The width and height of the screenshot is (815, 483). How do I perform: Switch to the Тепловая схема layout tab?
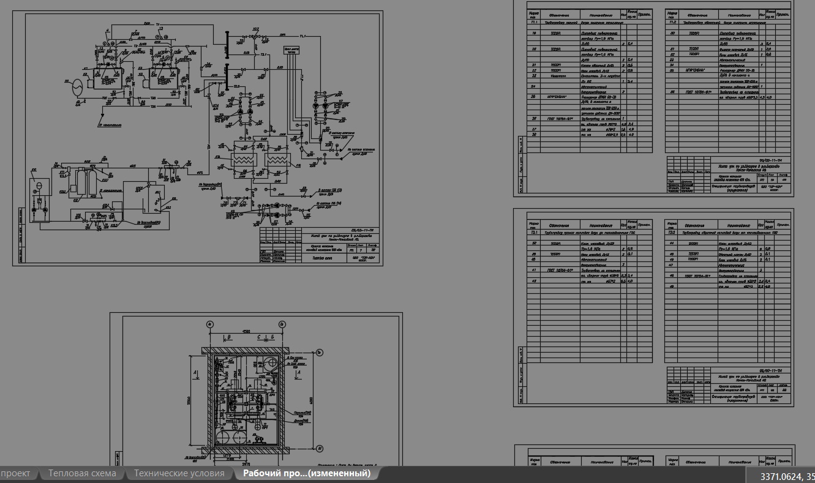(x=82, y=473)
